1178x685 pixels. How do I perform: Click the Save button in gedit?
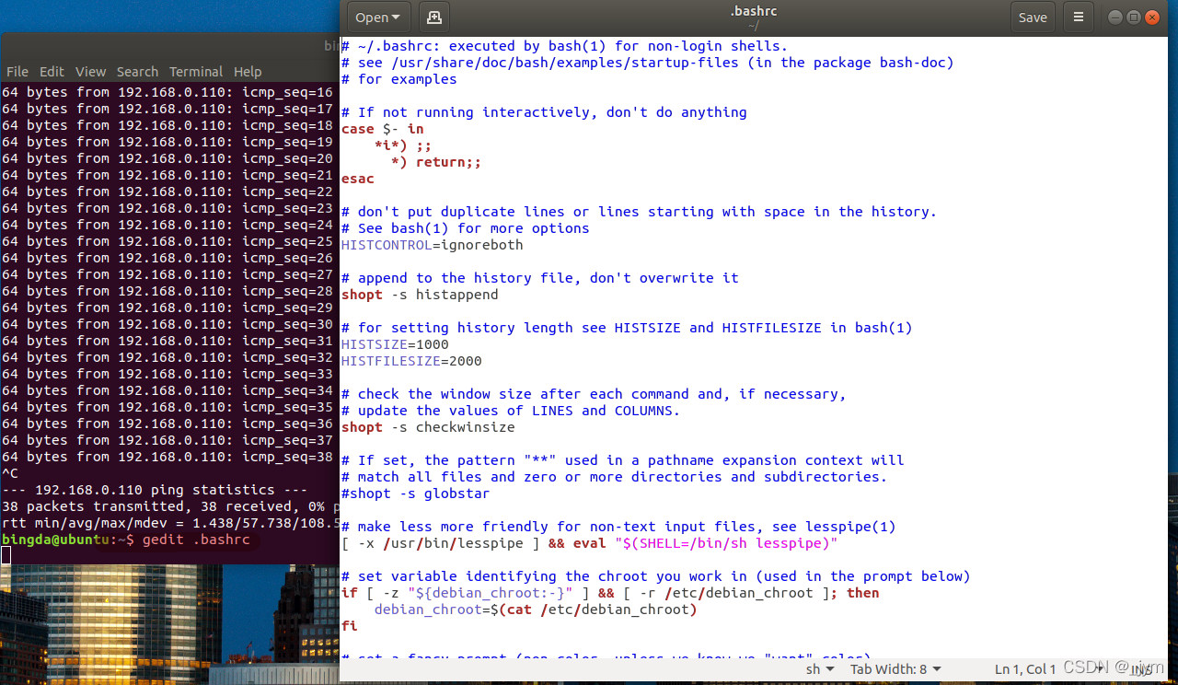(1033, 17)
